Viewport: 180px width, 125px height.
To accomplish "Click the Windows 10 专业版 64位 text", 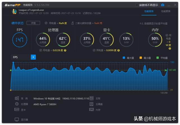I will point(47,99).
